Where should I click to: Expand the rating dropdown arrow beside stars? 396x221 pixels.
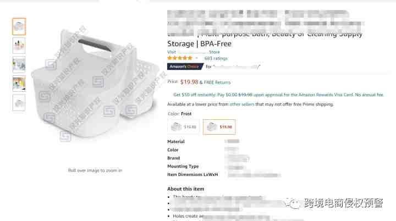click(197, 58)
